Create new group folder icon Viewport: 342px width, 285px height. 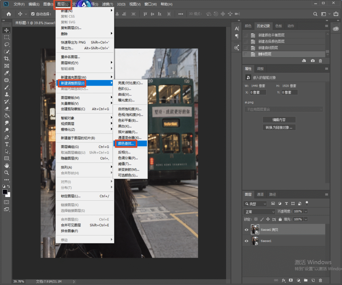pyautogui.click(x=306, y=280)
